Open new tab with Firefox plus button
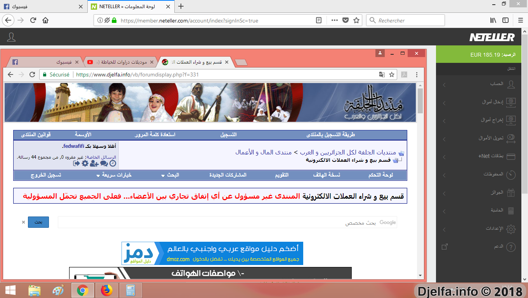This screenshot has height=298, width=528. click(x=181, y=6)
